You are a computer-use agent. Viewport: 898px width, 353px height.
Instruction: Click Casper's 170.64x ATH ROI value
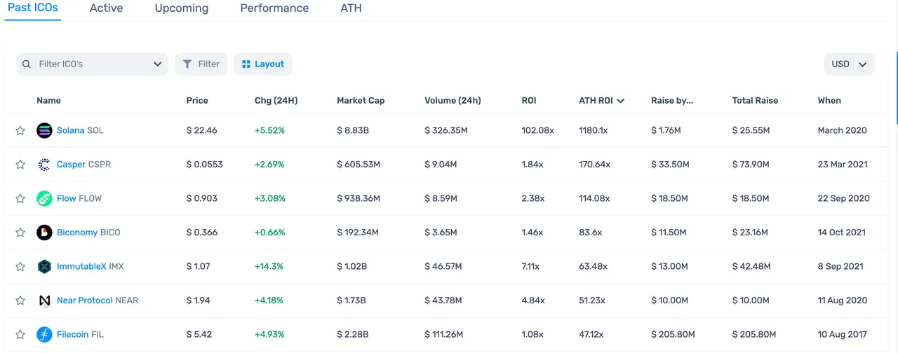pos(594,165)
